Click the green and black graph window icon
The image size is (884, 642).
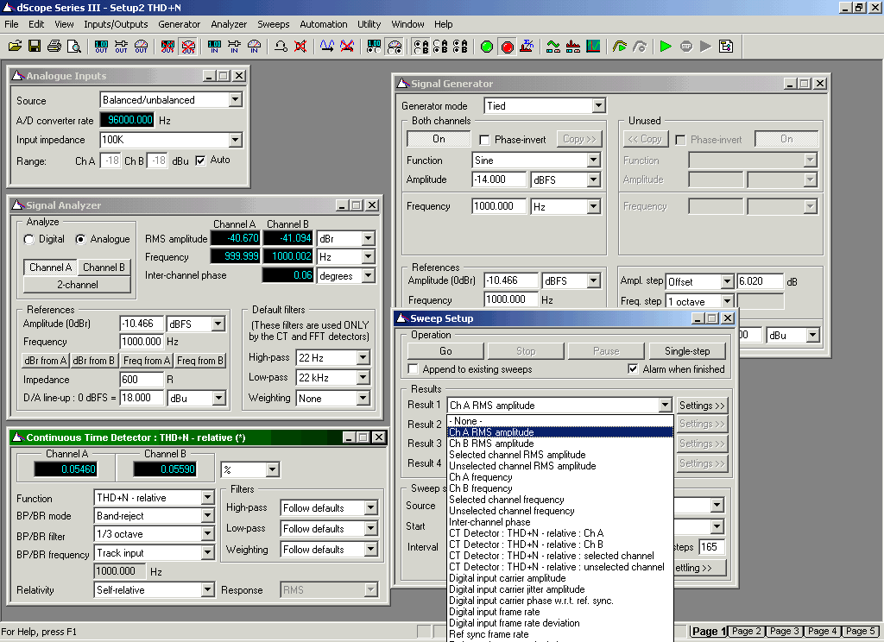click(593, 47)
